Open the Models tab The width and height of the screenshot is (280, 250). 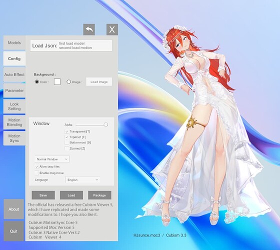tap(14, 42)
